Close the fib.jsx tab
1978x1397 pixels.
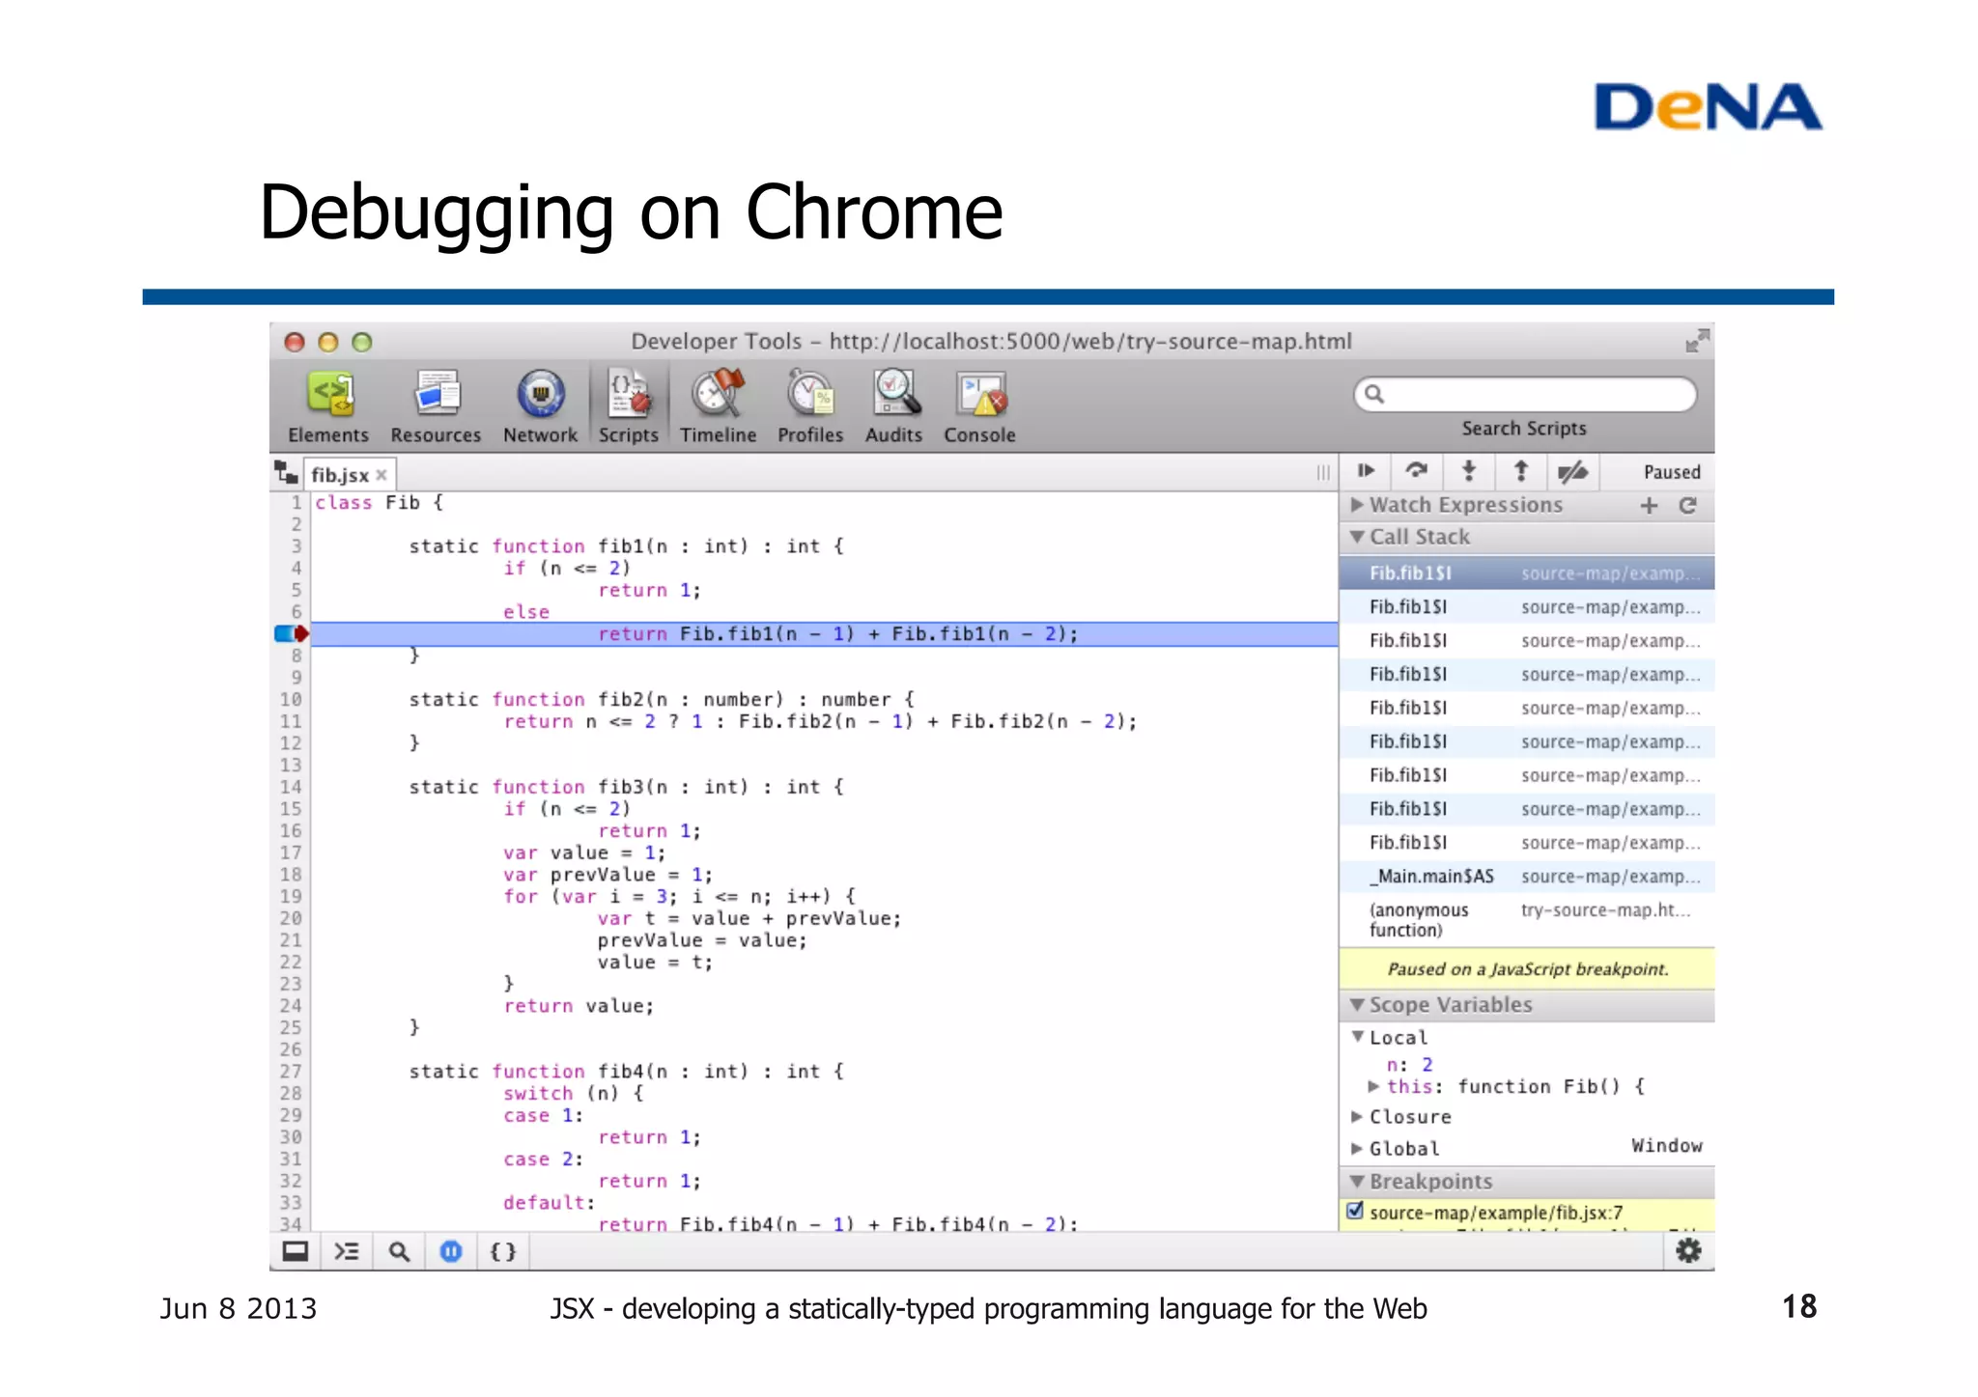381,475
